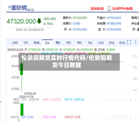Click the red MACD: 0.00 value
This screenshot has width=139, height=124.
click(x=73, y=117)
